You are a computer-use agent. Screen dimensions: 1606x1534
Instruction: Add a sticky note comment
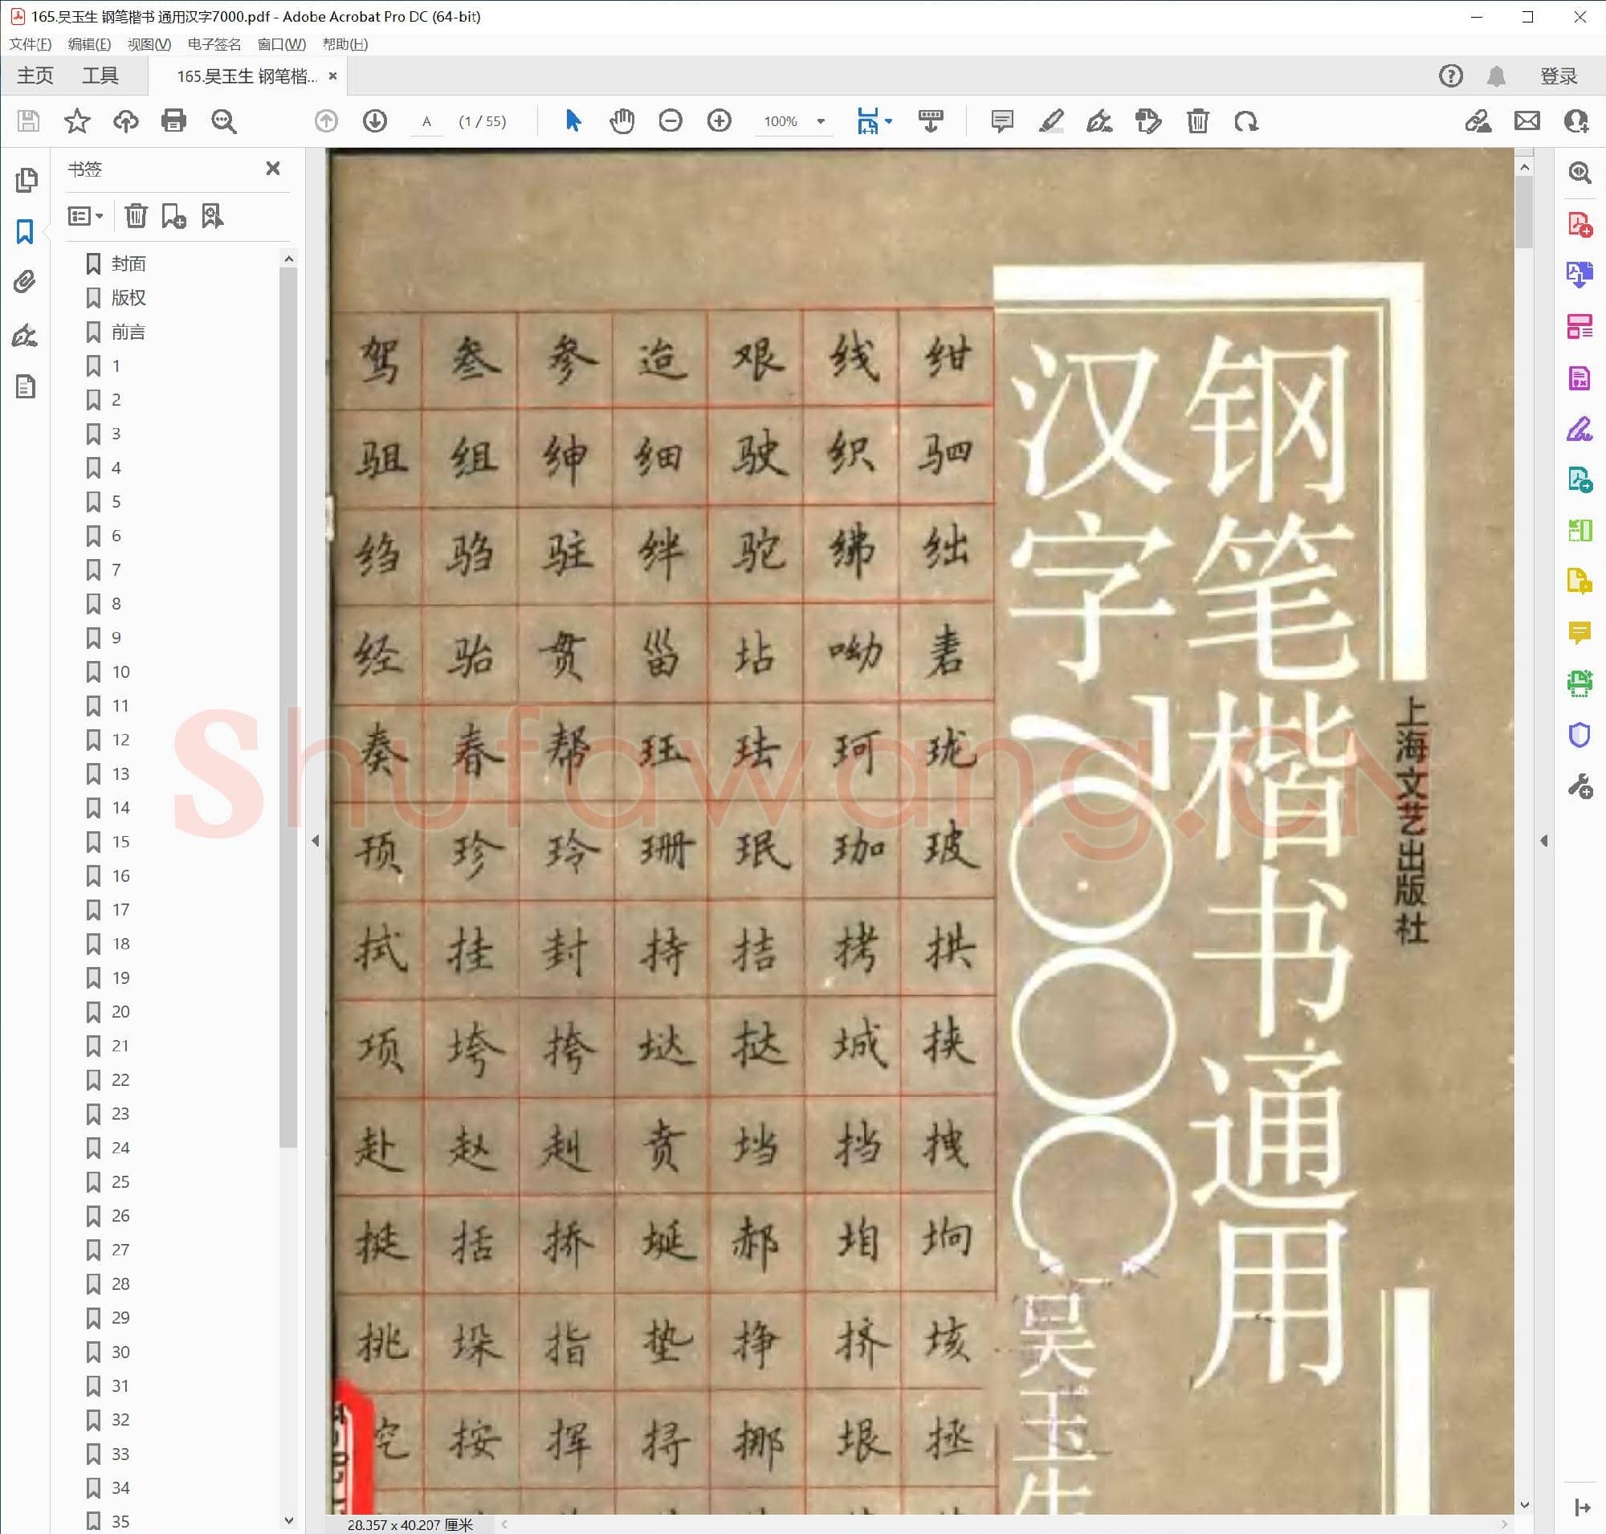[1001, 121]
